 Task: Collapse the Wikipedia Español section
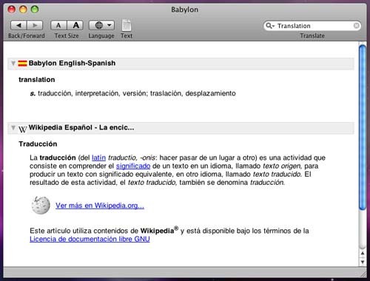[x=13, y=128]
